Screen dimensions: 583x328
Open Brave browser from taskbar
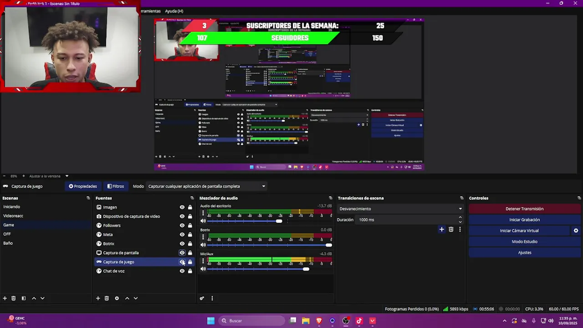point(319,321)
